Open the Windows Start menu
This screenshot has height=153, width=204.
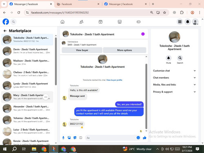tap(5, 149)
